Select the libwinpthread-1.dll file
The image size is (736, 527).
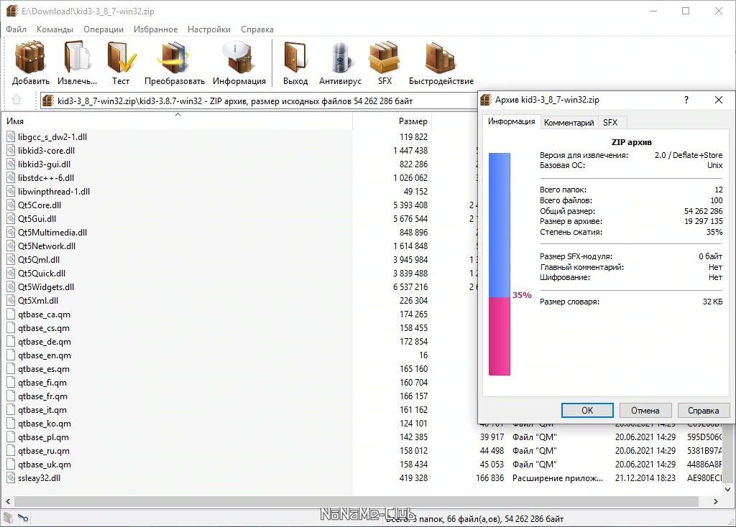click(54, 191)
